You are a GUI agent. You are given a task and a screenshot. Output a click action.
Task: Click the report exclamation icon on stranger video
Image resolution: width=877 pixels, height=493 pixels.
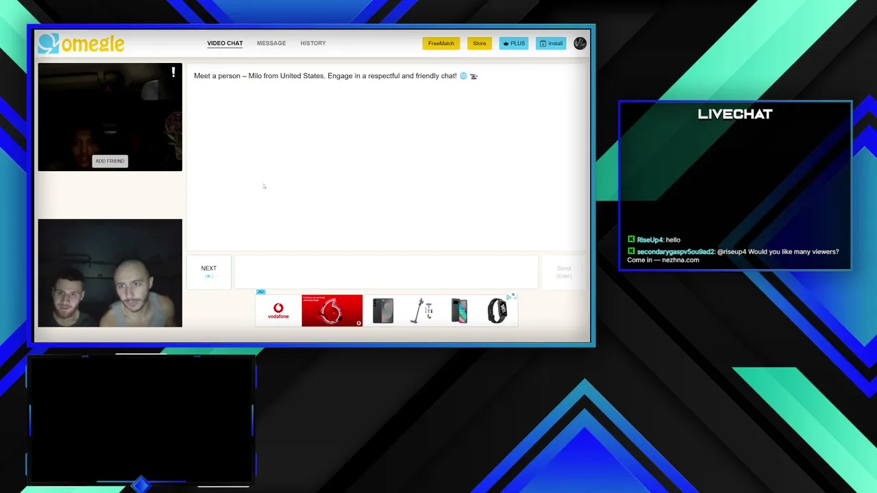173,71
